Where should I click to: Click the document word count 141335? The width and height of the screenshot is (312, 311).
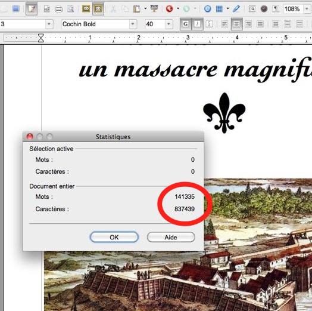[x=185, y=196]
